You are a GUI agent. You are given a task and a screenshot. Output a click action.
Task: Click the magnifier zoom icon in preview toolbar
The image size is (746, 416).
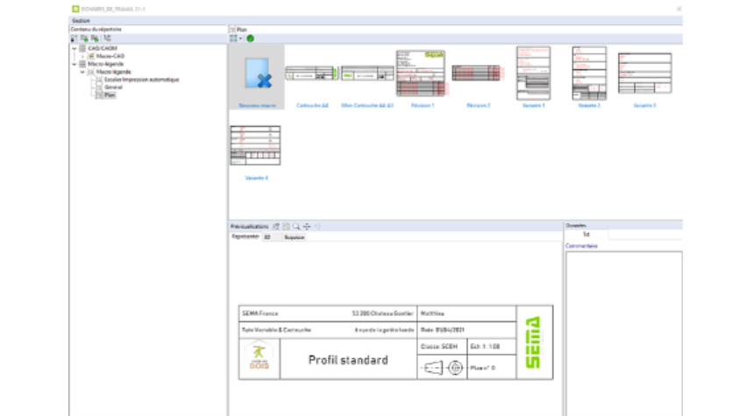296,226
